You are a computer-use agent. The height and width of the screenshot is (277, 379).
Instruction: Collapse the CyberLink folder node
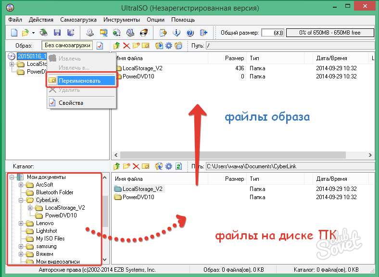pyautogui.click(x=21, y=201)
